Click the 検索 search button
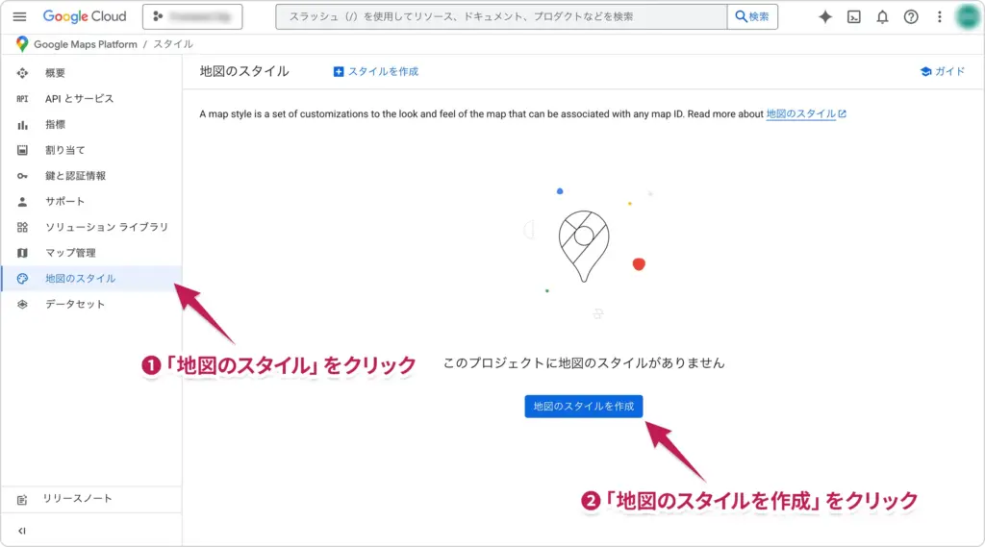Viewport: 985px width, 547px height. tap(752, 17)
